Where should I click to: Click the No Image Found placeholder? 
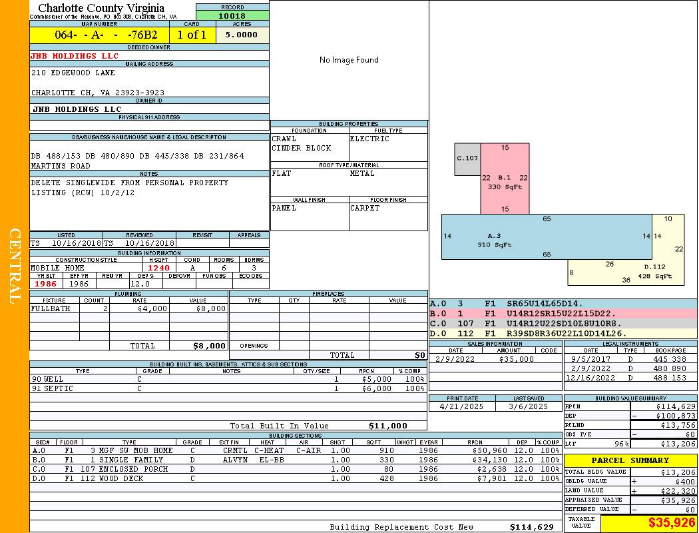coord(349,60)
